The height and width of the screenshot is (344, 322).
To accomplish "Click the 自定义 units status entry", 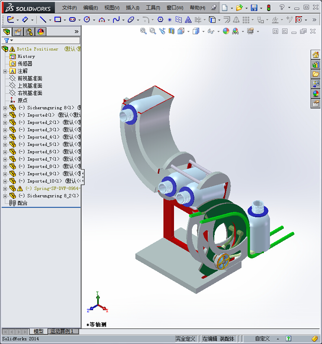I will coord(262,339).
